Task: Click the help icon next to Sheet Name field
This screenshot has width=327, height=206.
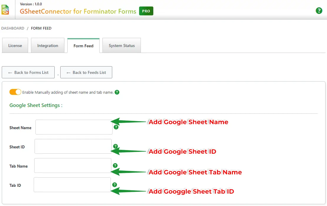Action: pos(116,127)
